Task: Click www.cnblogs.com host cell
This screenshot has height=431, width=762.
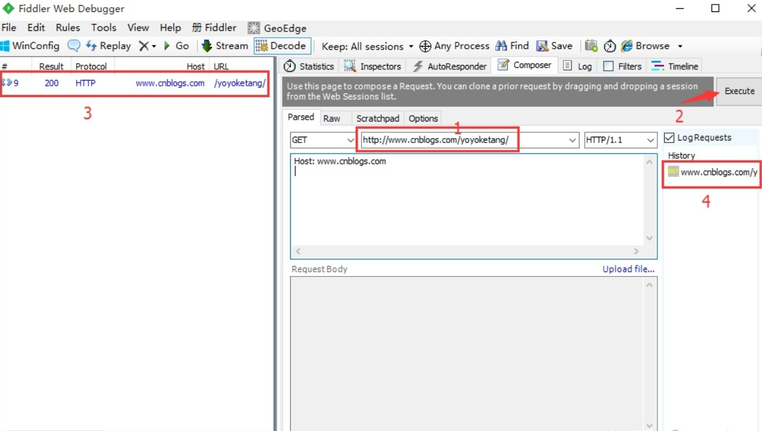Action: click(170, 83)
